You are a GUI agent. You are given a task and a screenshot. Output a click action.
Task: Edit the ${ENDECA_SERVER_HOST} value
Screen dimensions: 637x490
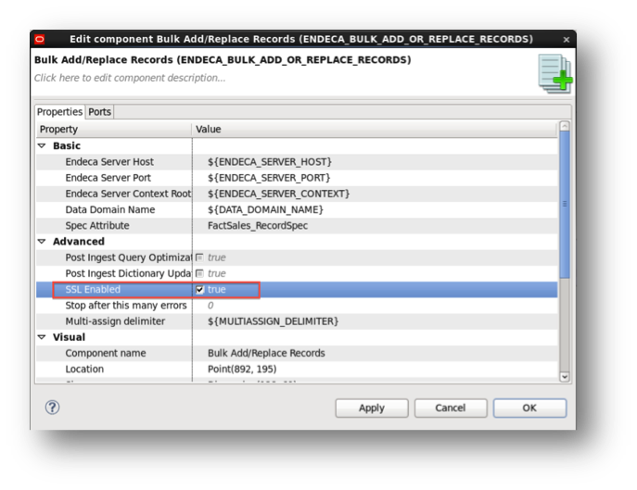click(270, 162)
